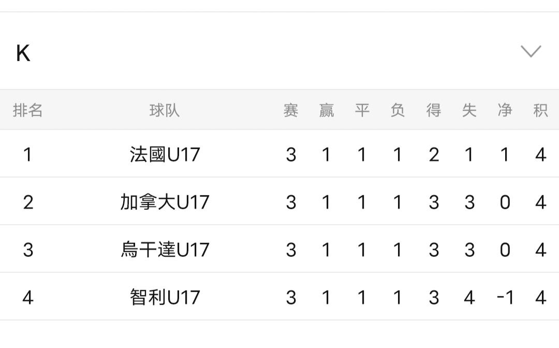Tap the 球队 column header
Screen dimensions: 559x348
165,110
